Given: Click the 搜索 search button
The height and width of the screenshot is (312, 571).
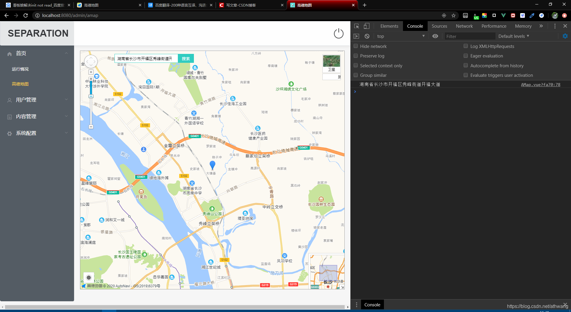Looking at the screenshot, I should click(186, 59).
